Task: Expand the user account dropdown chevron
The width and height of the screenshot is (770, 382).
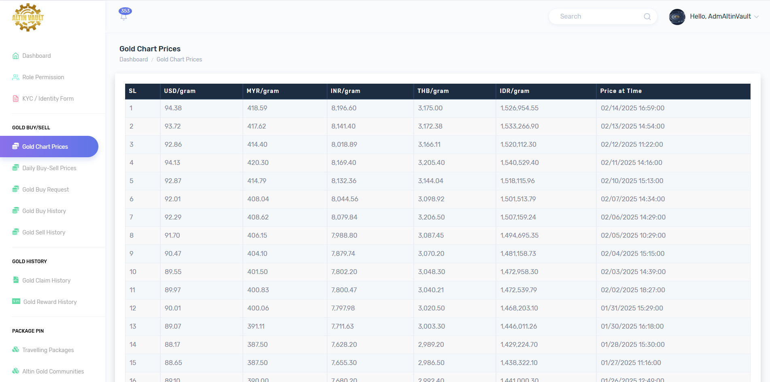Action: (756, 17)
